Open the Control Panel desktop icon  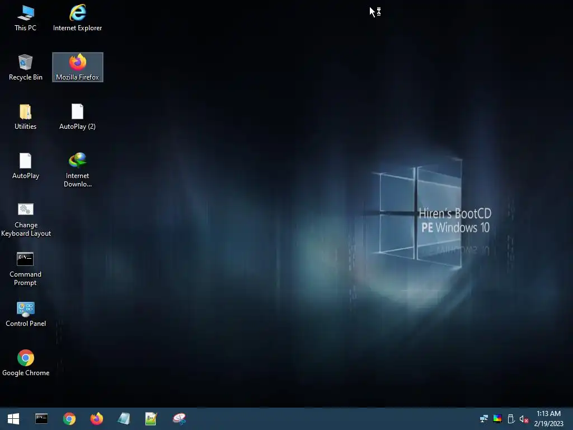26,314
